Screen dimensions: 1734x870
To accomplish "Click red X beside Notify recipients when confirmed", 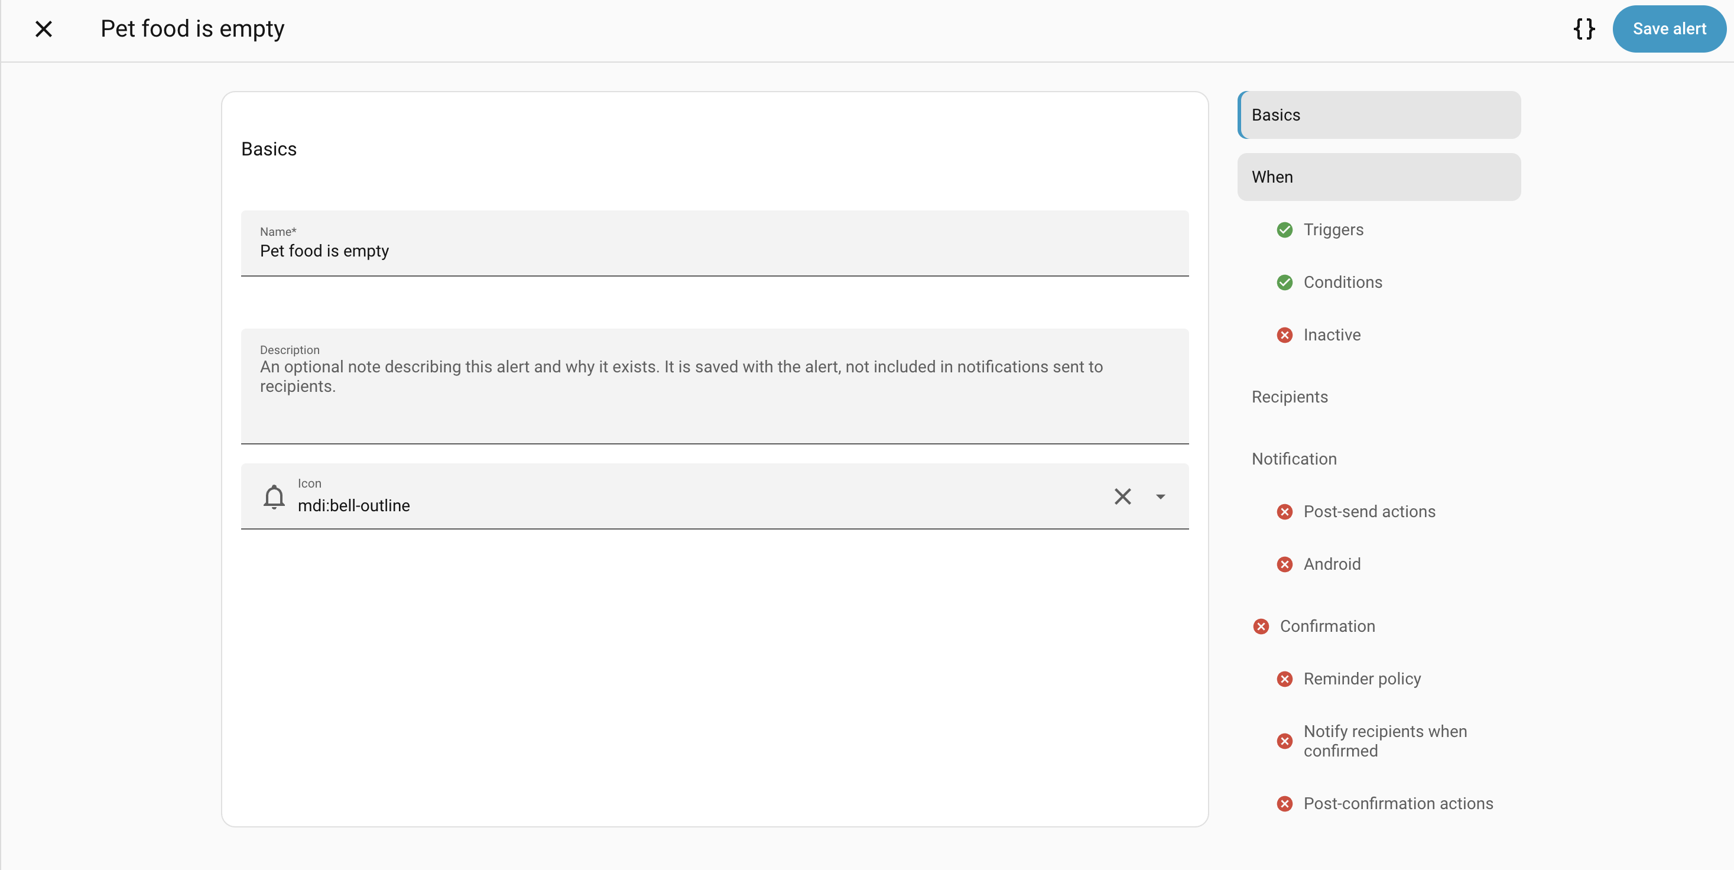I will tap(1284, 741).
